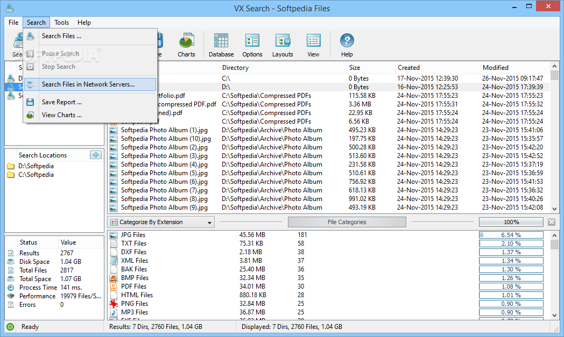The height and width of the screenshot is (337, 564).
Task: Select the D:\Softpedia folder icon
Action: 11,166
